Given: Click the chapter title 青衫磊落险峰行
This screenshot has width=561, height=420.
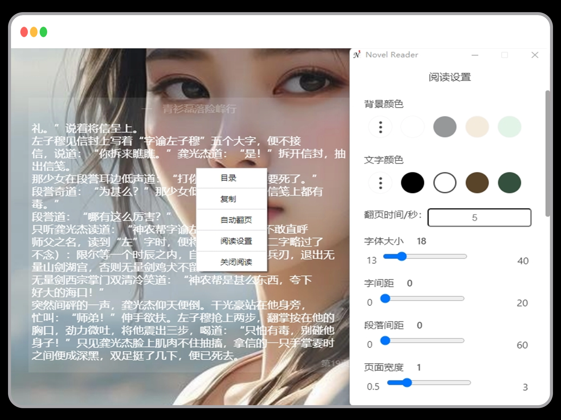Looking at the screenshot, I should [199, 109].
